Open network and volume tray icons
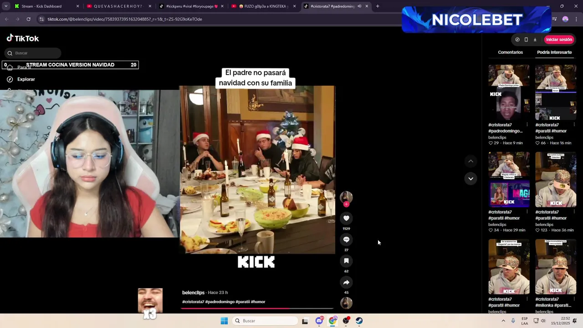 coord(541,321)
